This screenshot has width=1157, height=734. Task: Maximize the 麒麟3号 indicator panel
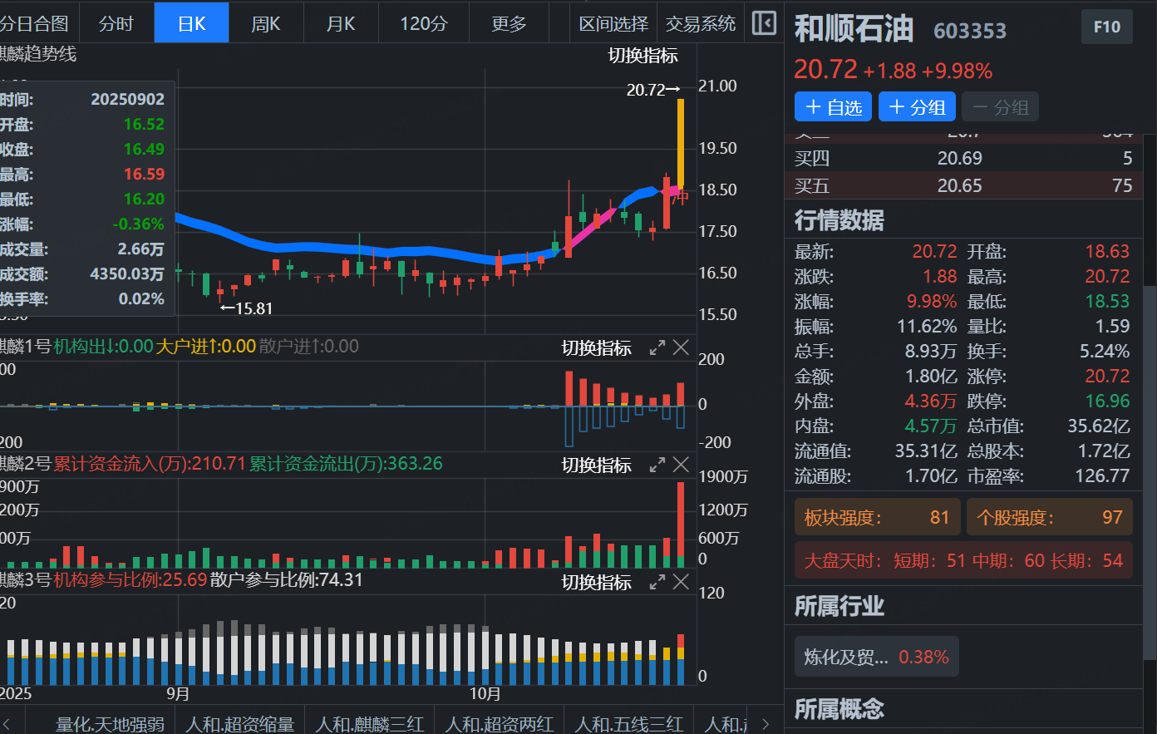(x=657, y=583)
